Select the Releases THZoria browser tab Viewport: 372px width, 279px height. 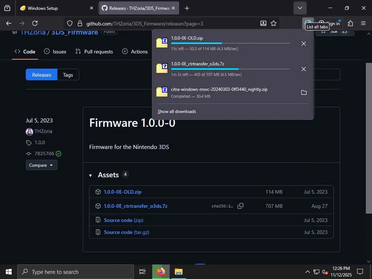[x=139, y=8]
